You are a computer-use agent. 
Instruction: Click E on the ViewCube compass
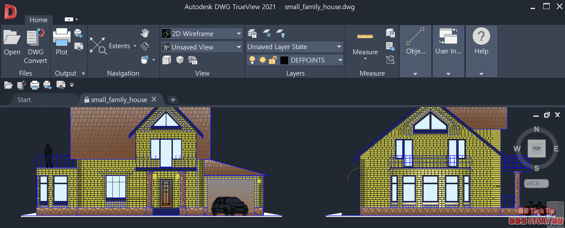point(556,149)
